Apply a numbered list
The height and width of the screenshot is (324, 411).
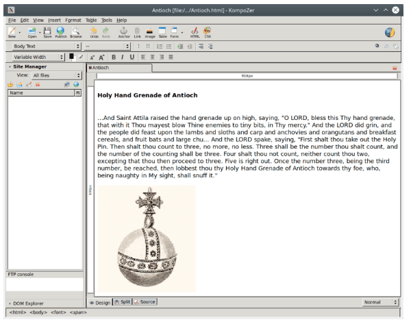160,47
